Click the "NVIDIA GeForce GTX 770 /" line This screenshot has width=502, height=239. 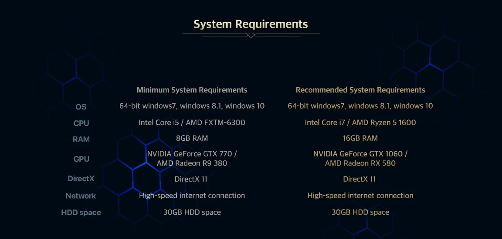pos(192,154)
